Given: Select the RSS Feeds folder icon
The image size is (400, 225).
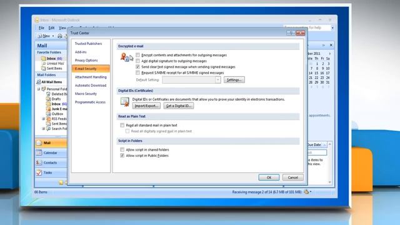Looking at the screenshot, I should click(x=48, y=119).
